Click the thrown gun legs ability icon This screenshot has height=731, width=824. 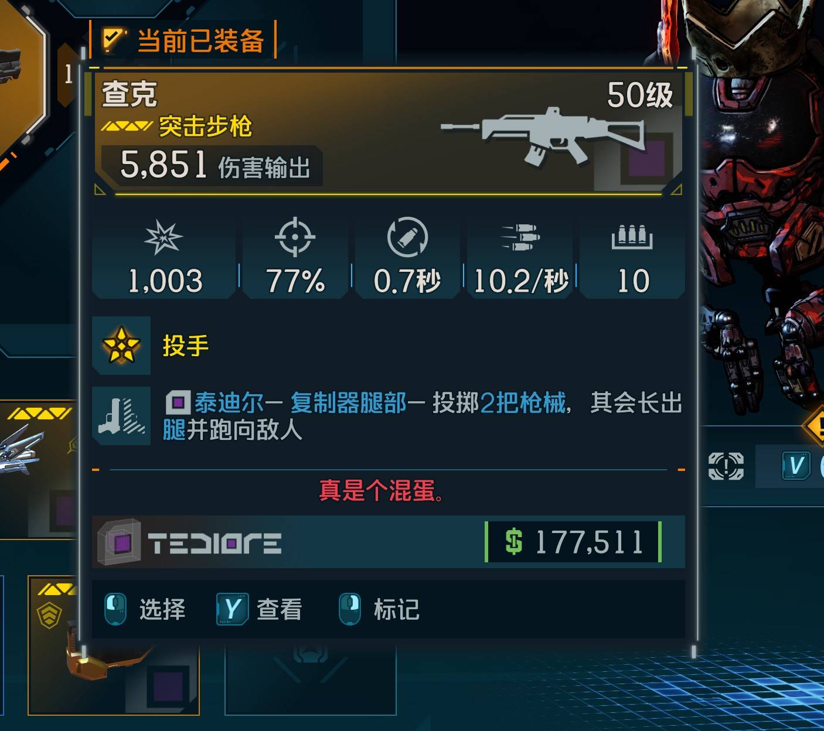tap(121, 416)
